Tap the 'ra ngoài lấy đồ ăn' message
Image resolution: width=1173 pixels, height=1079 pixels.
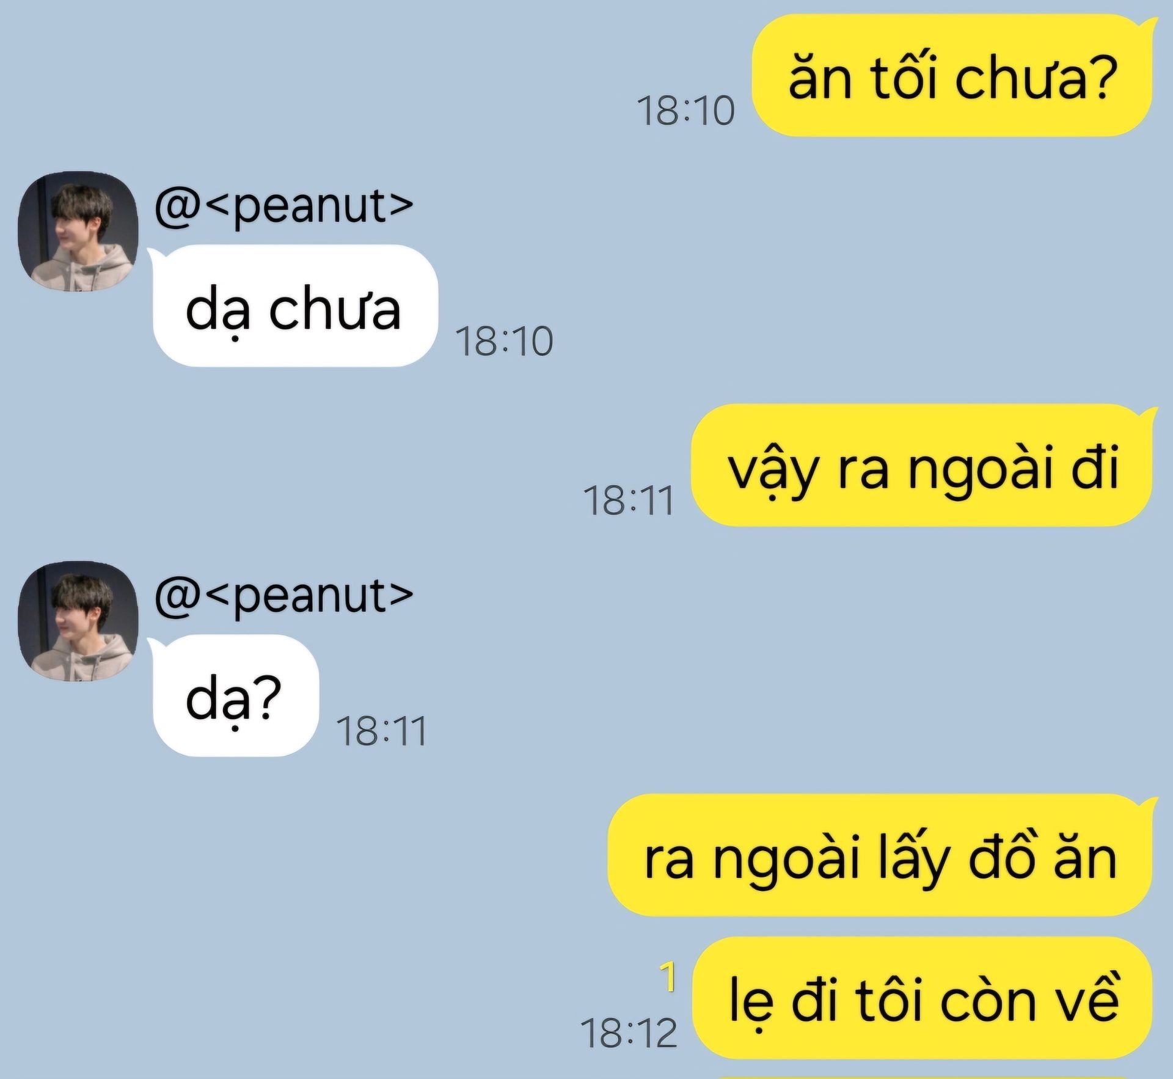click(x=880, y=855)
